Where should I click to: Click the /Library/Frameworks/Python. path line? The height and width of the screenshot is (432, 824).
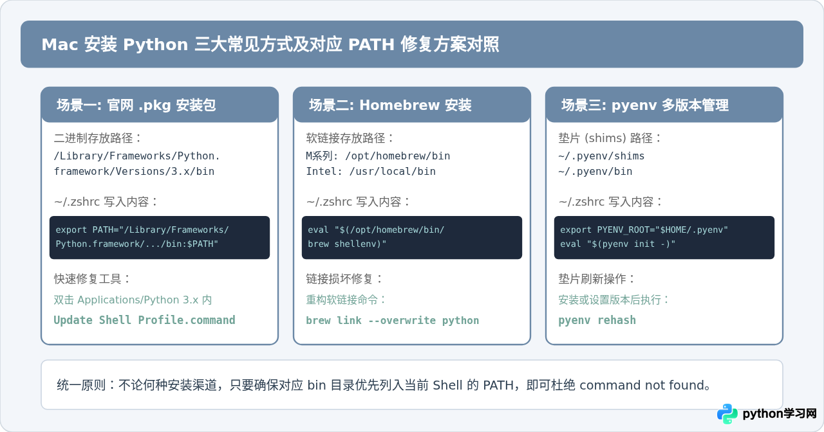(x=137, y=156)
